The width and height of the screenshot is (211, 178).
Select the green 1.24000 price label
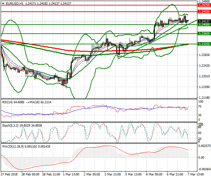point(204,25)
